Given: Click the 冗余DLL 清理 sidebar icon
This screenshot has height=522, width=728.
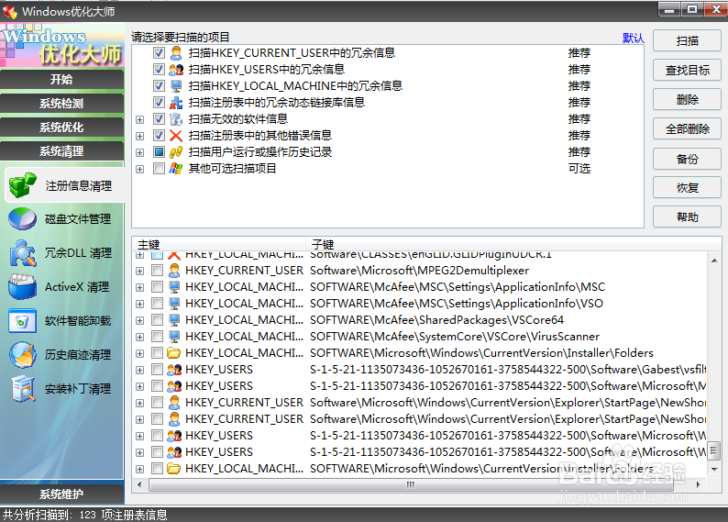Looking at the screenshot, I should pos(22,253).
